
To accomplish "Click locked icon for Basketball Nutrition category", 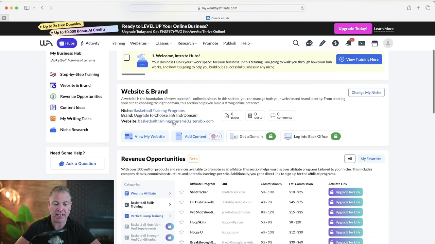I will pyautogui.click(x=170, y=226).
